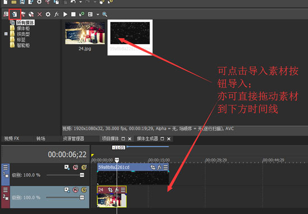
Task: Solo video track 2
Action: [84, 190]
